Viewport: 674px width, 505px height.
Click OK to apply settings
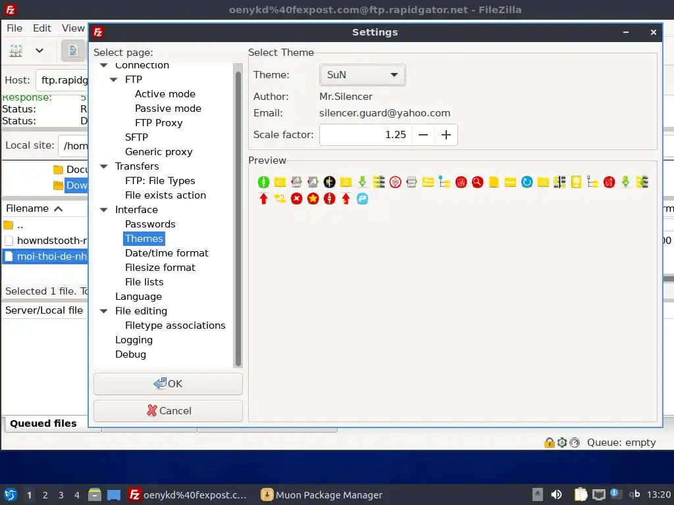[x=168, y=383]
